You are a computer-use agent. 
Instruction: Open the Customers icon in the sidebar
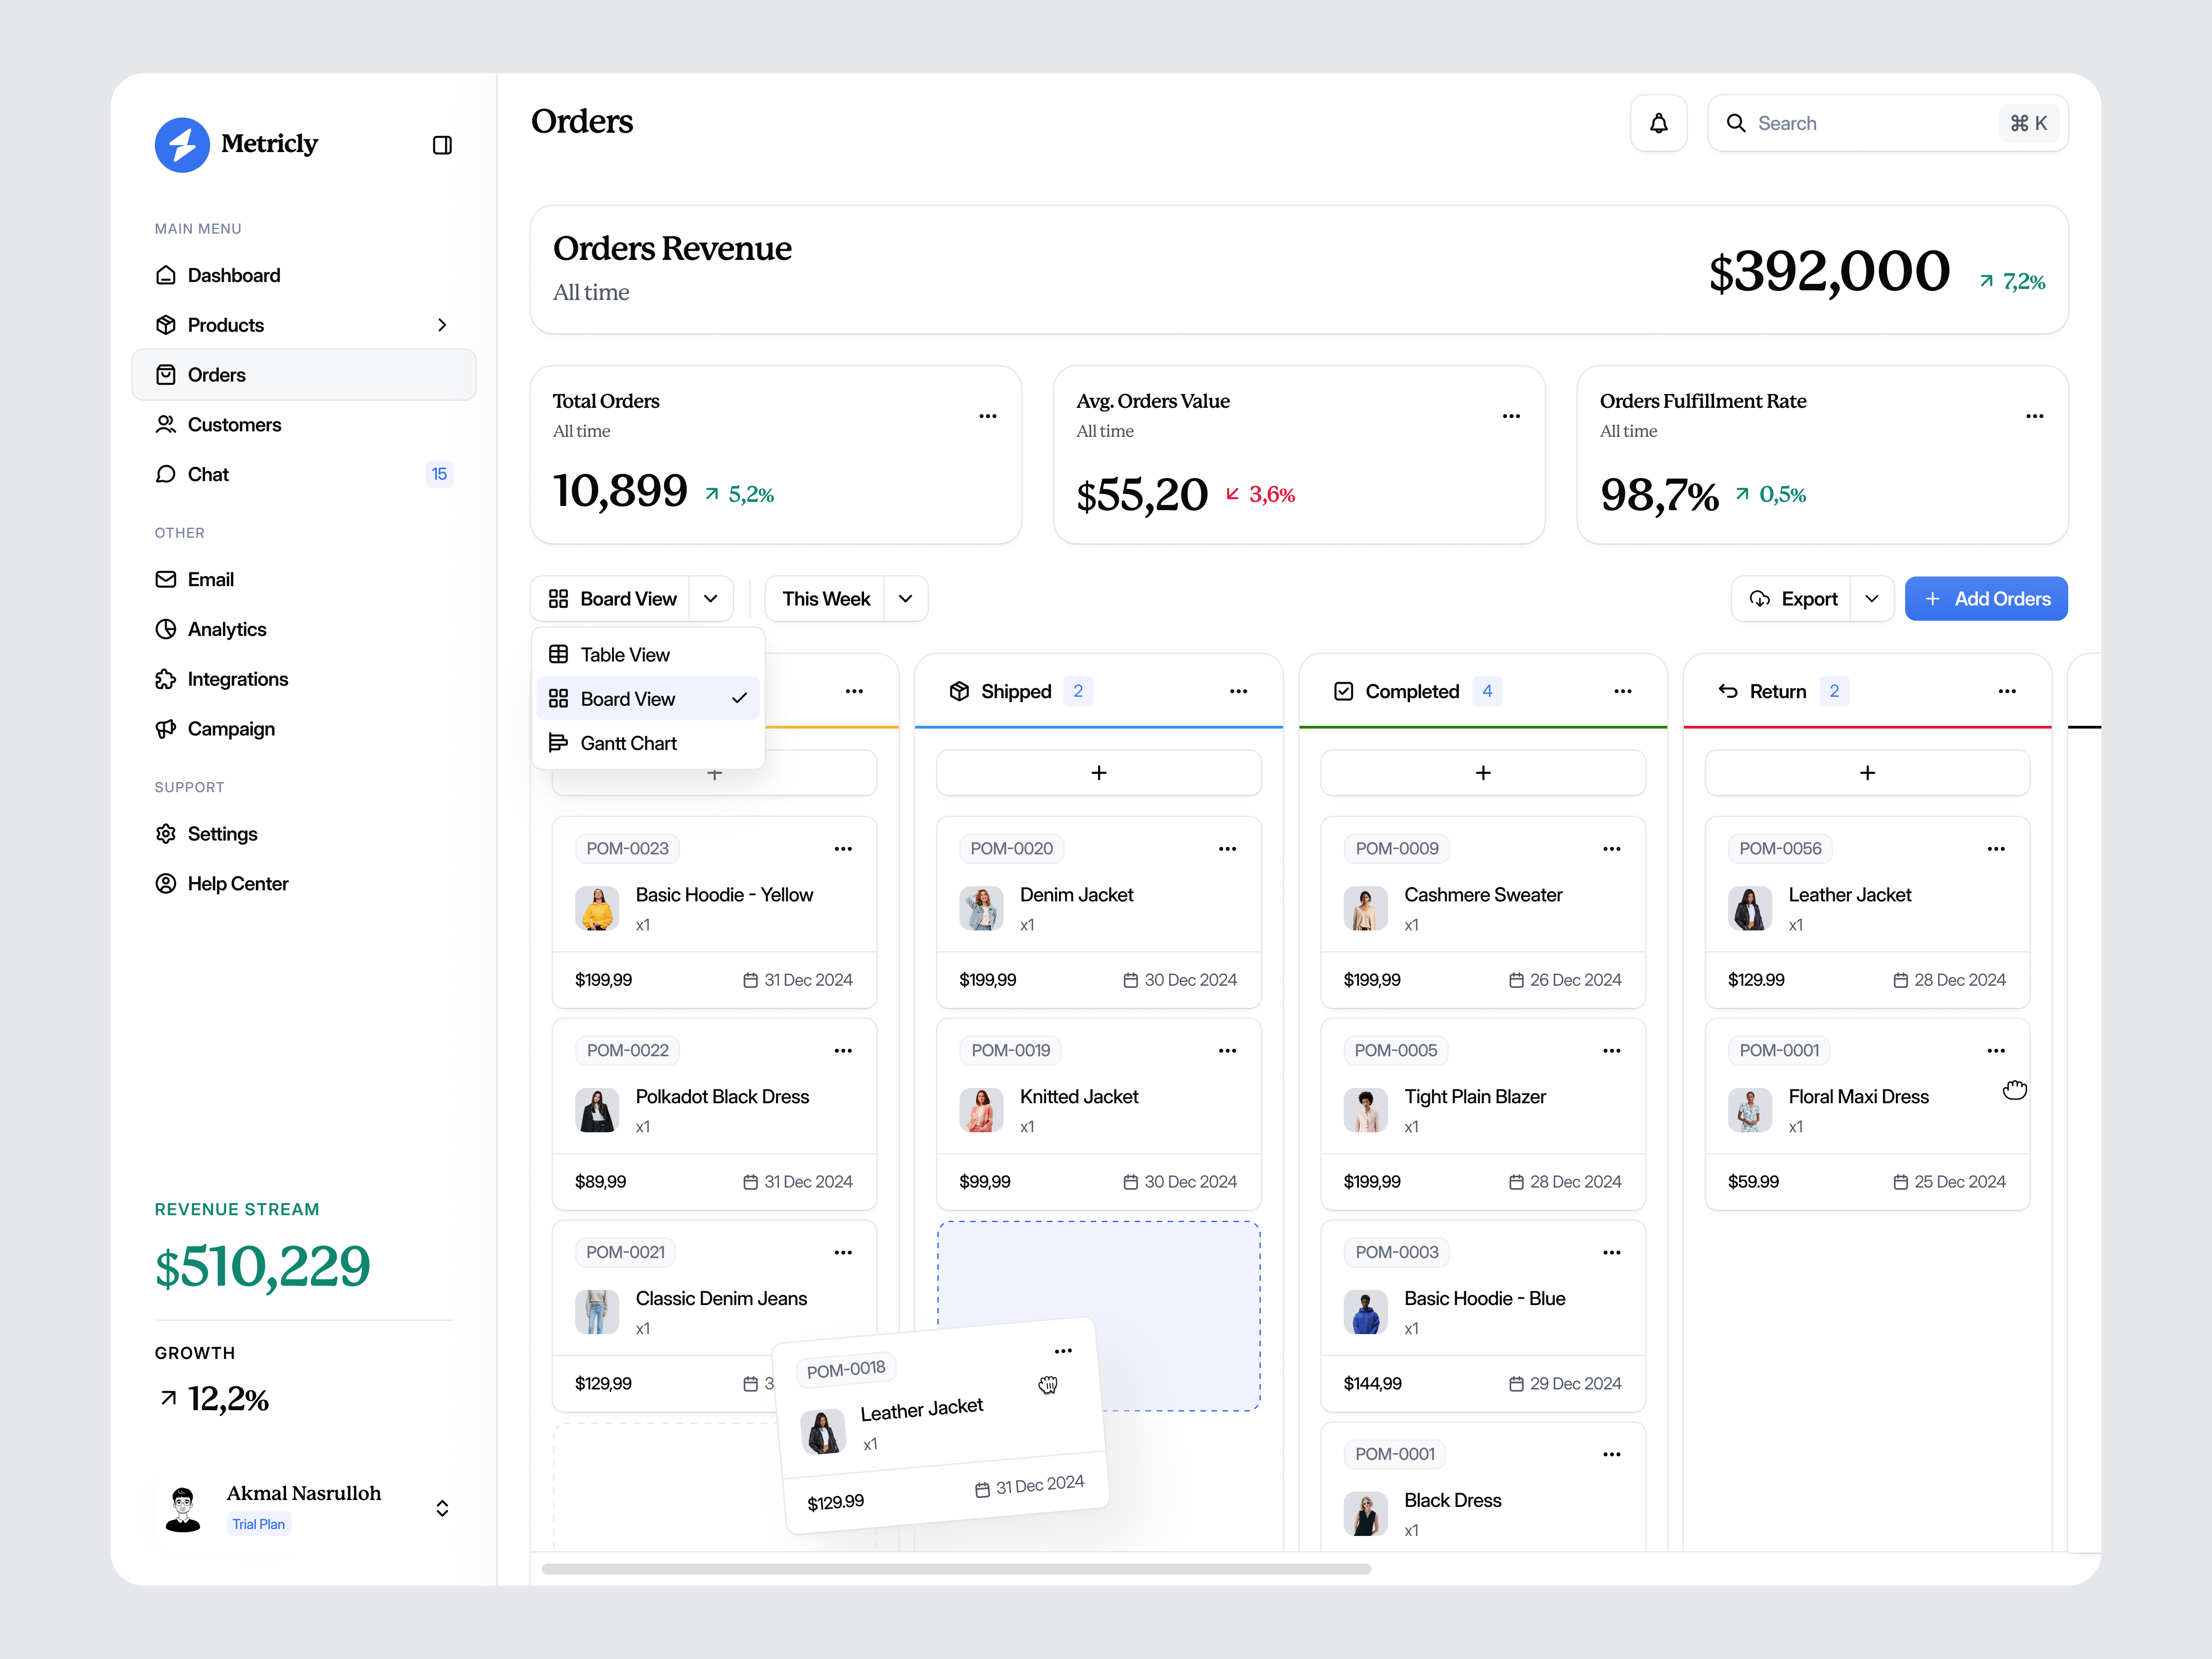(x=166, y=424)
